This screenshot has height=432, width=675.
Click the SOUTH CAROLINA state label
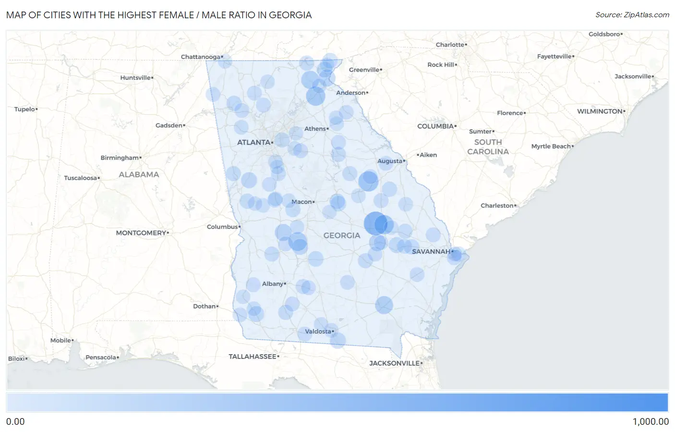[488, 147]
